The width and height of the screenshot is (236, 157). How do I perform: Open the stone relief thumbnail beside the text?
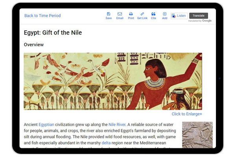197,135
